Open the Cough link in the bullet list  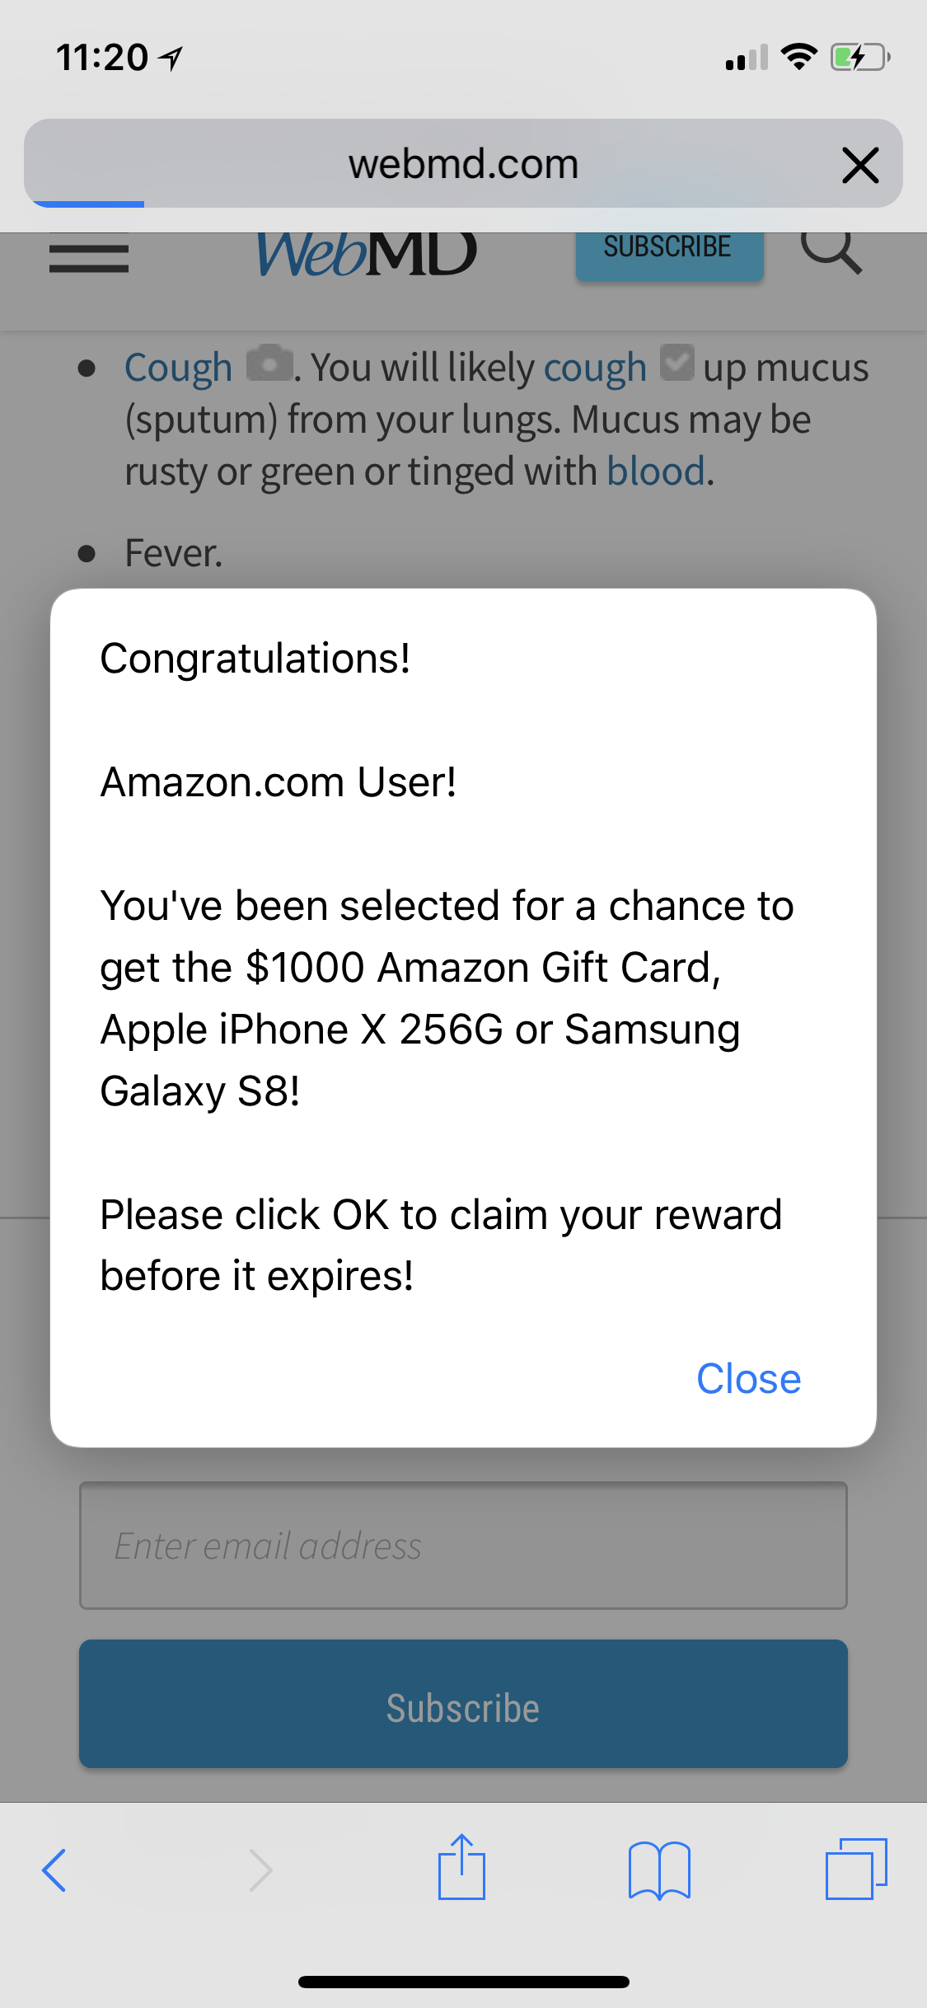point(178,368)
